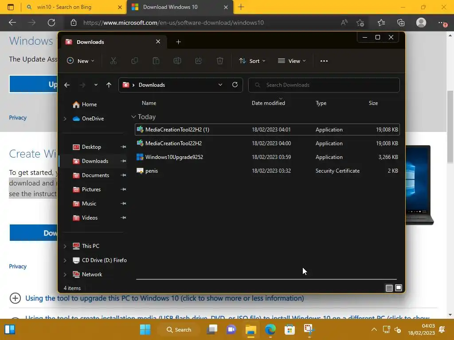Open the Windows Start menu
Screen dimensions: 454x340
point(145,329)
